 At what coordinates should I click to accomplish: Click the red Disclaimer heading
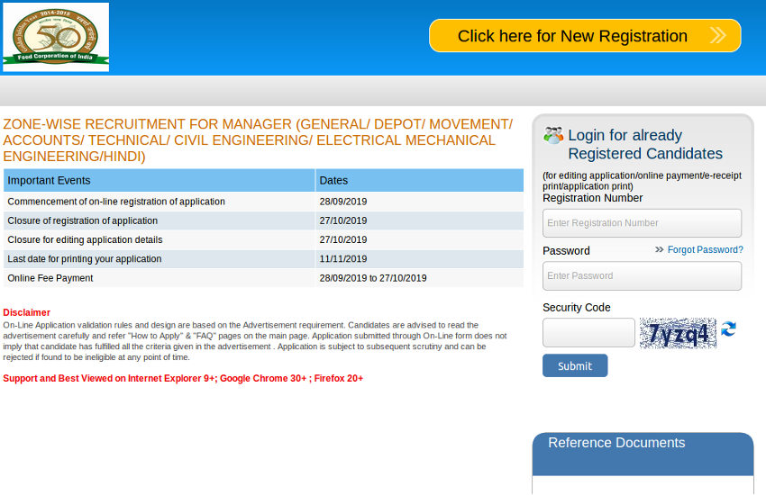27,313
